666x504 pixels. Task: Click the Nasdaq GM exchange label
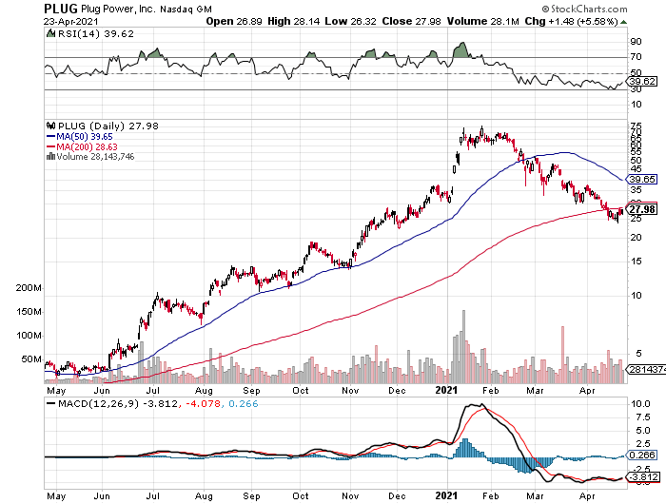[186, 9]
